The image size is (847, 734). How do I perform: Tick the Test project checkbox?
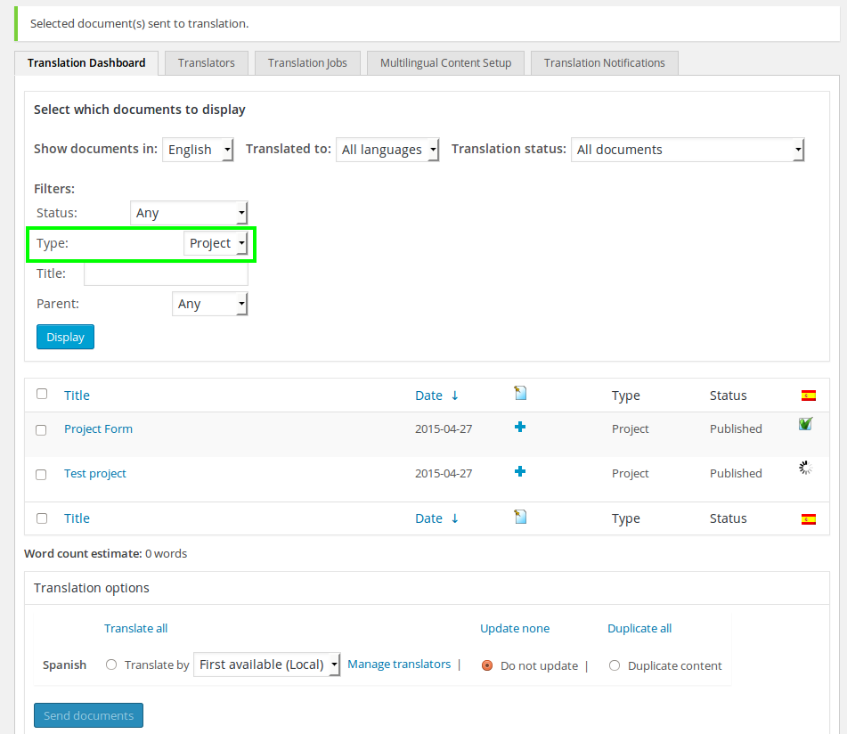(41, 475)
